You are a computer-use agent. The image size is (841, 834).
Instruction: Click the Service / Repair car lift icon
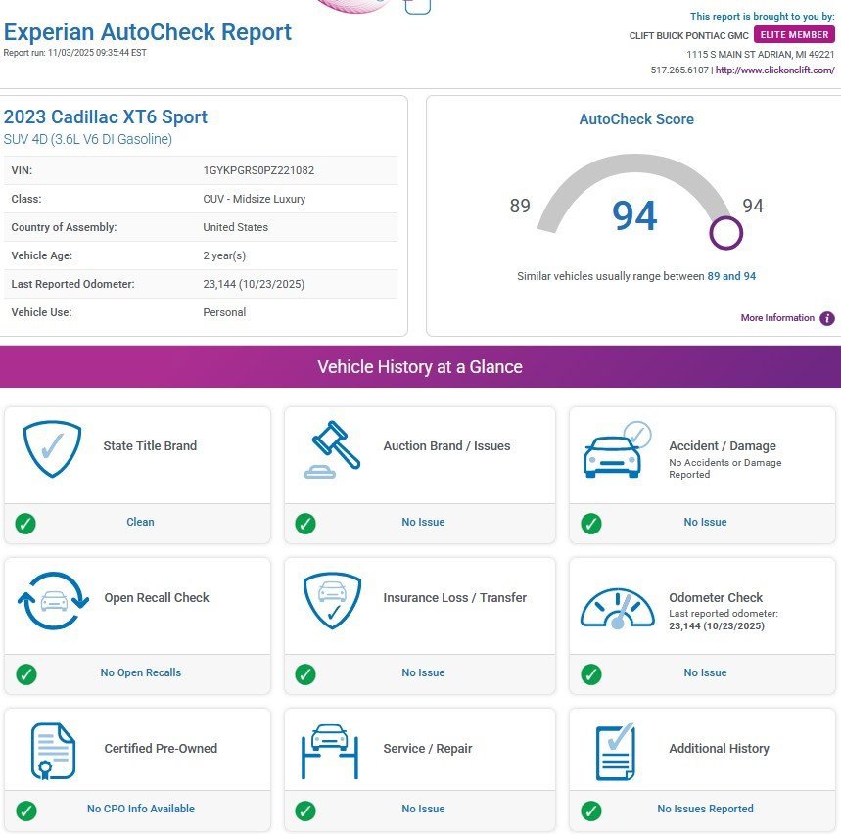[x=332, y=751]
